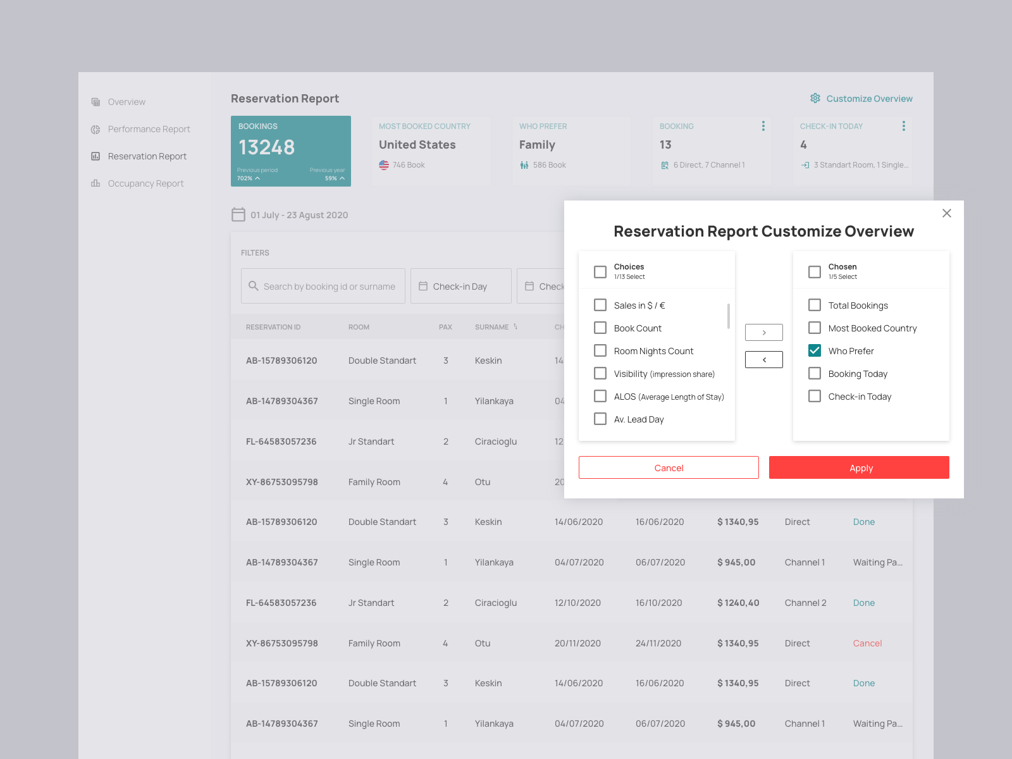Click the calendar icon beside the date range
1012x759 pixels.
[238, 214]
